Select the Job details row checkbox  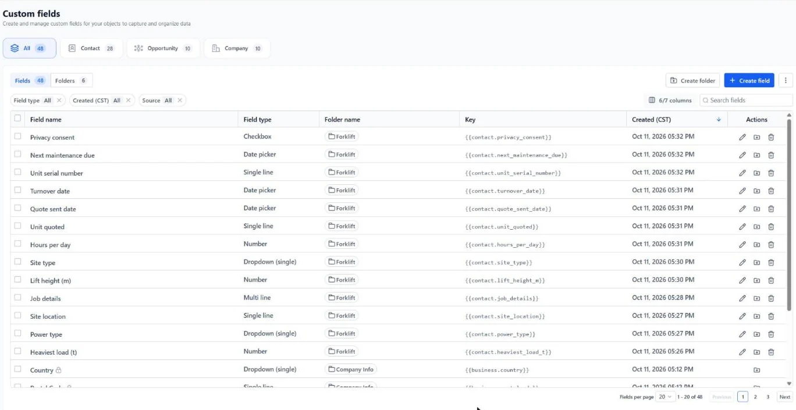point(17,297)
